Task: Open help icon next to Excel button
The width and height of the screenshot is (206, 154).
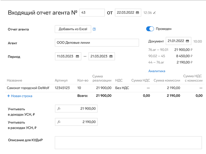Action: click(x=94, y=29)
